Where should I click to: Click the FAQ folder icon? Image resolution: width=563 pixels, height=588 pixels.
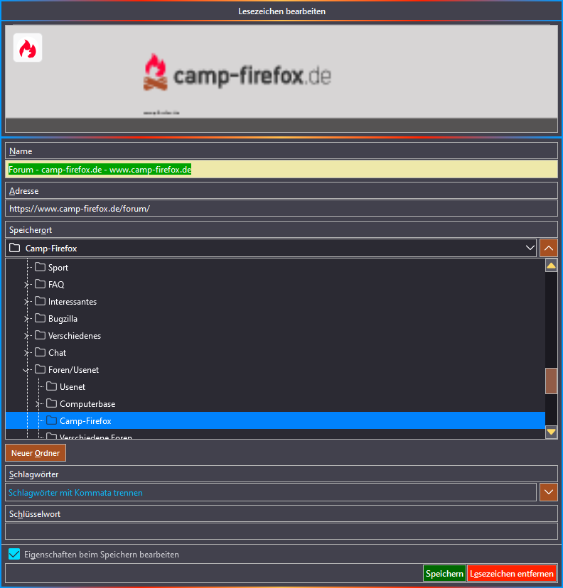40,284
